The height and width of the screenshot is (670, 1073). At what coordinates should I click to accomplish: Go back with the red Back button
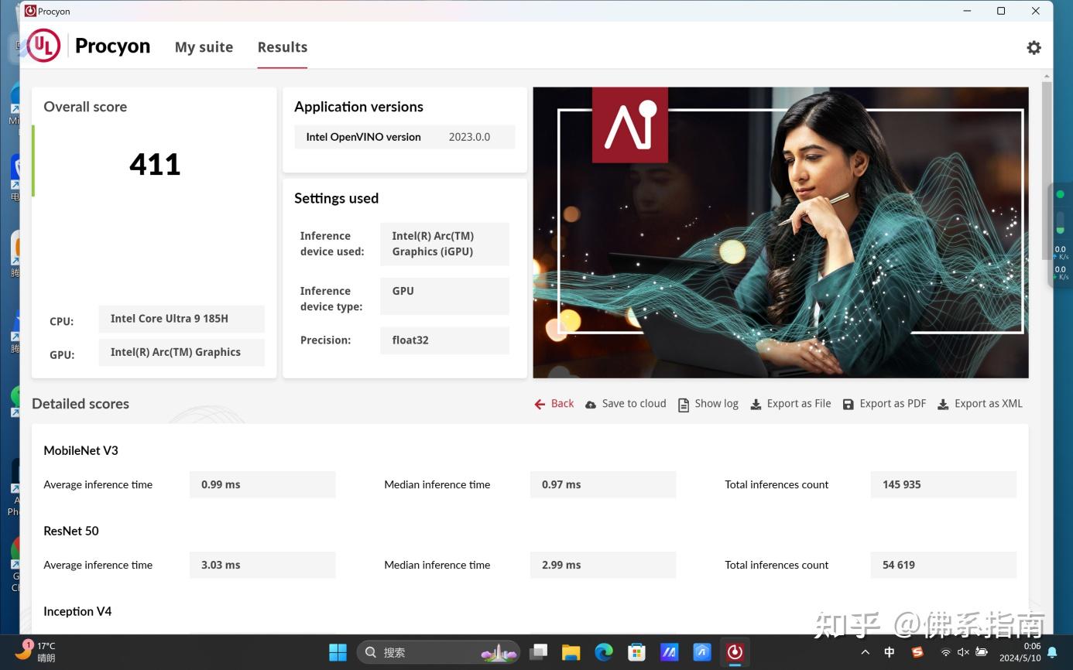click(554, 404)
